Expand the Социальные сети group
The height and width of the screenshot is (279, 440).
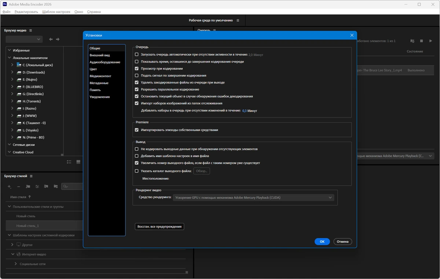[x=16, y=264]
